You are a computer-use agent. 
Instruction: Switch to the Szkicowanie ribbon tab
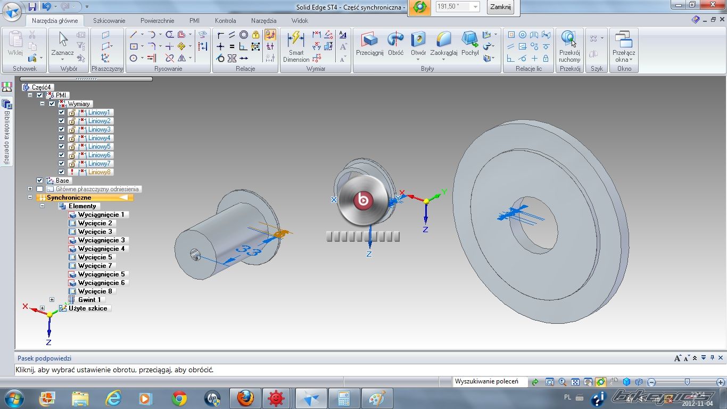click(x=109, y=21)
